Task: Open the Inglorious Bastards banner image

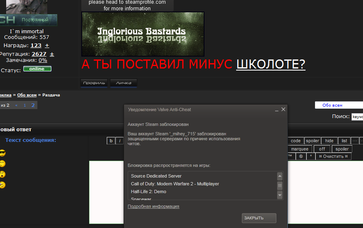Action: pos(143,34)
